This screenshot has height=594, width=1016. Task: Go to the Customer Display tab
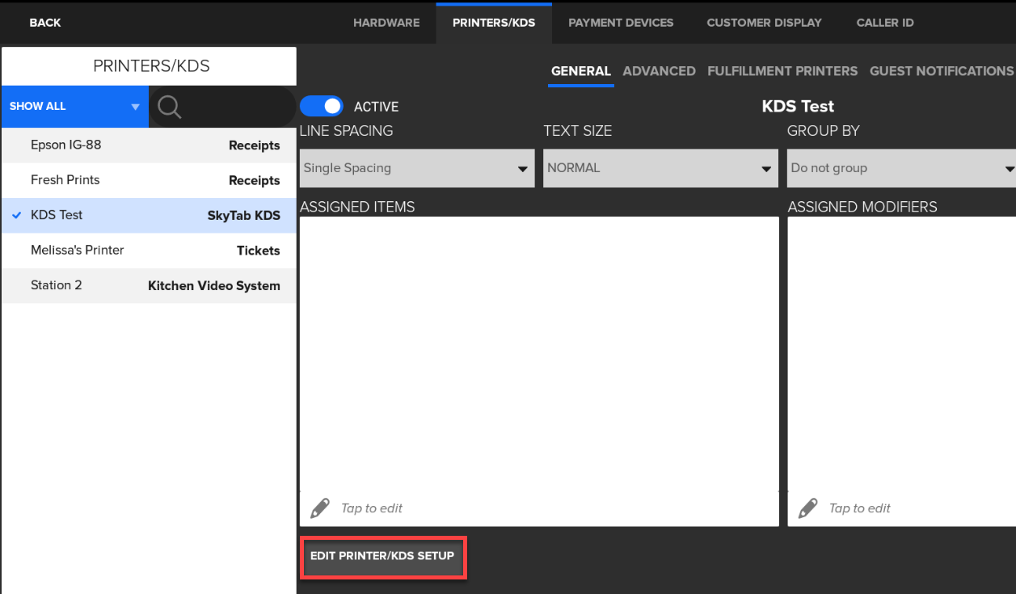tap(764, 23)
